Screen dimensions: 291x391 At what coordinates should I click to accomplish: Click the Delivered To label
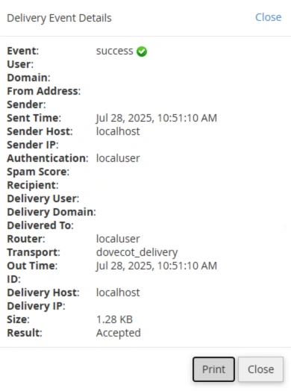coord(40,225)
